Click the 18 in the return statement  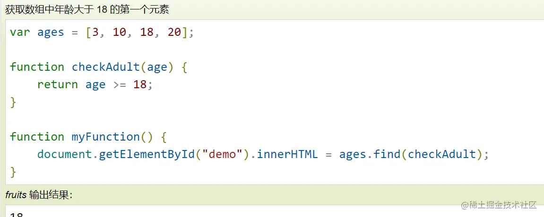click(140, 84)
